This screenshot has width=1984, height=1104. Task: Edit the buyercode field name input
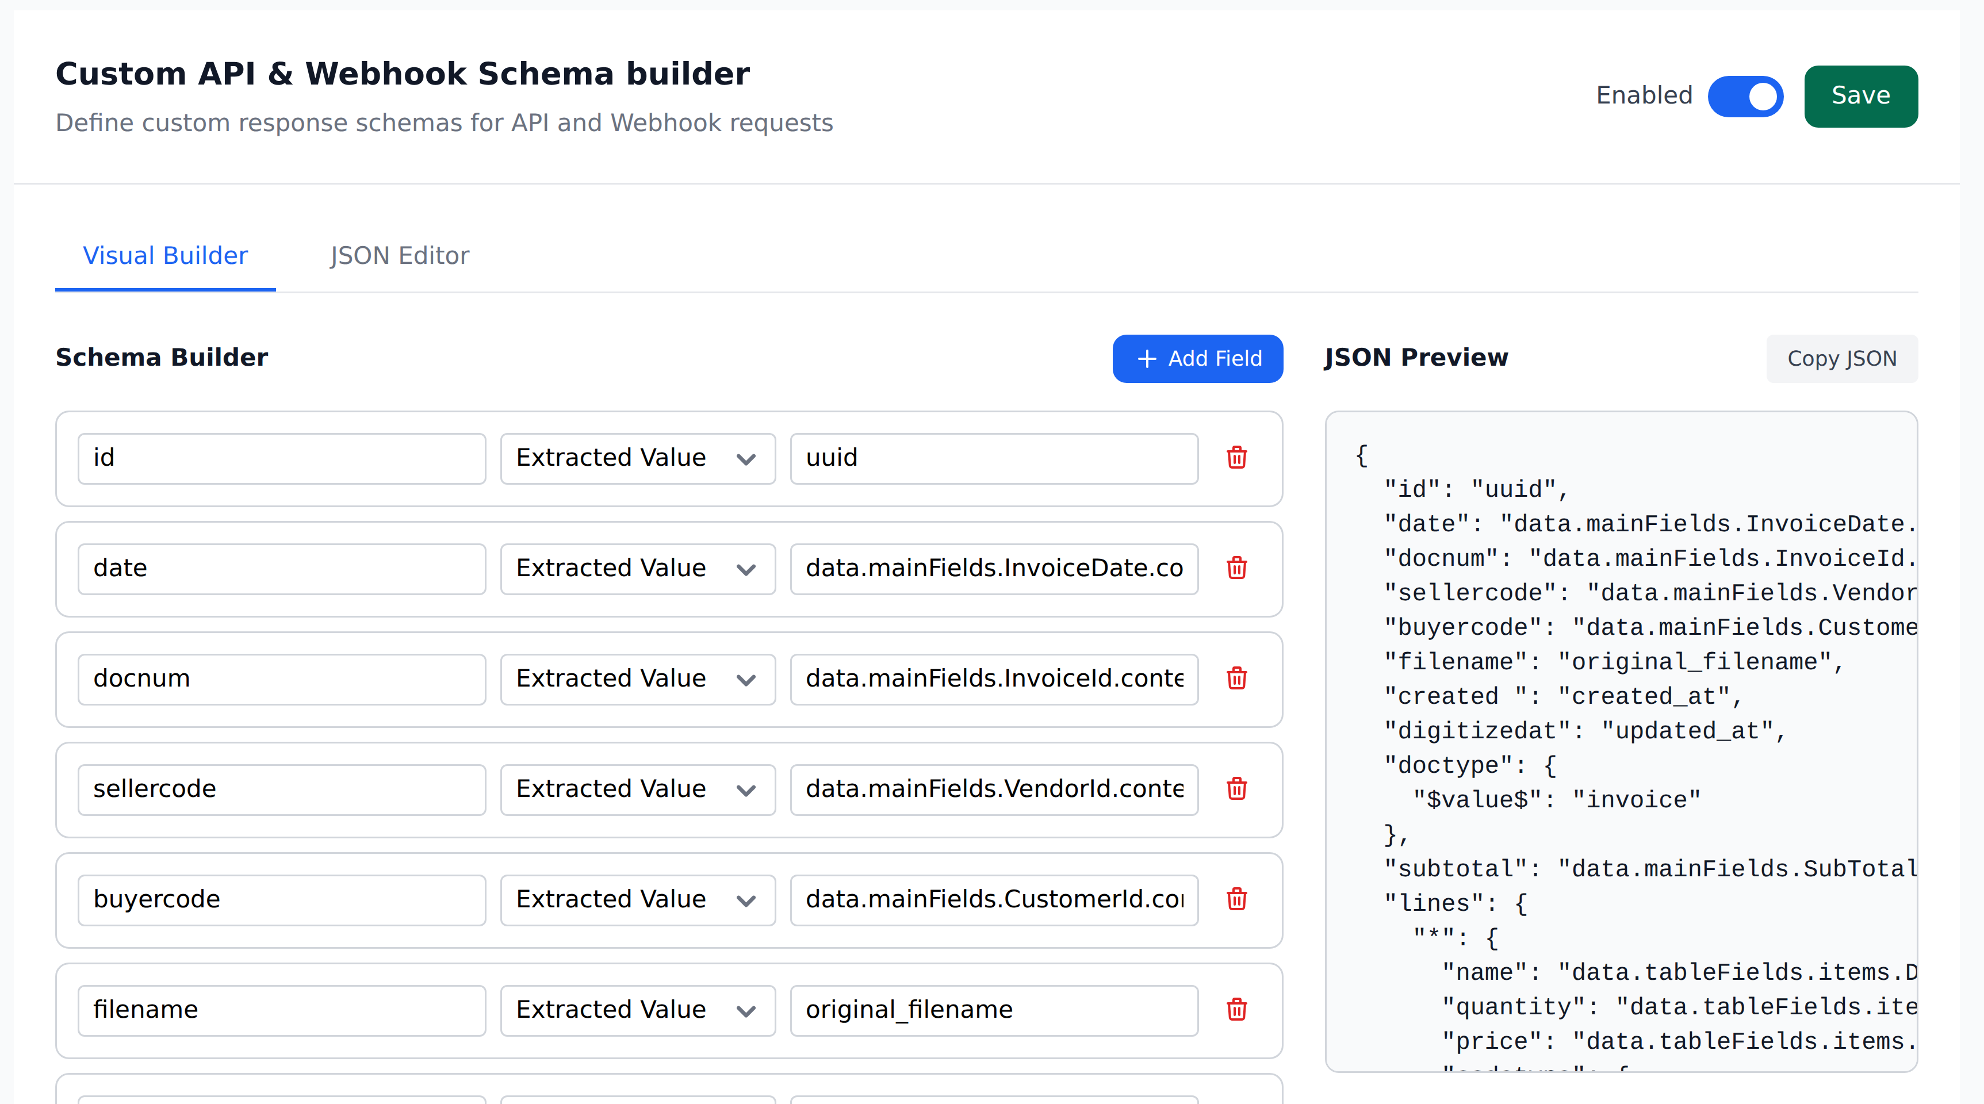282,900
